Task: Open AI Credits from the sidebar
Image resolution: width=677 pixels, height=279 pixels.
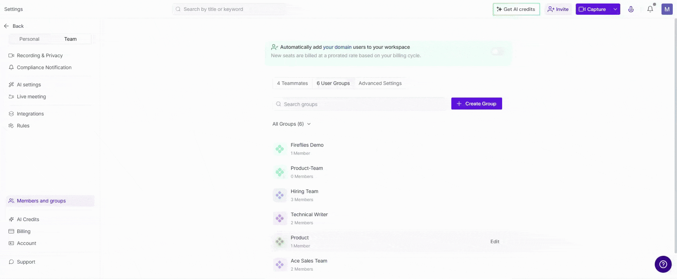Action: click(28, 219)
